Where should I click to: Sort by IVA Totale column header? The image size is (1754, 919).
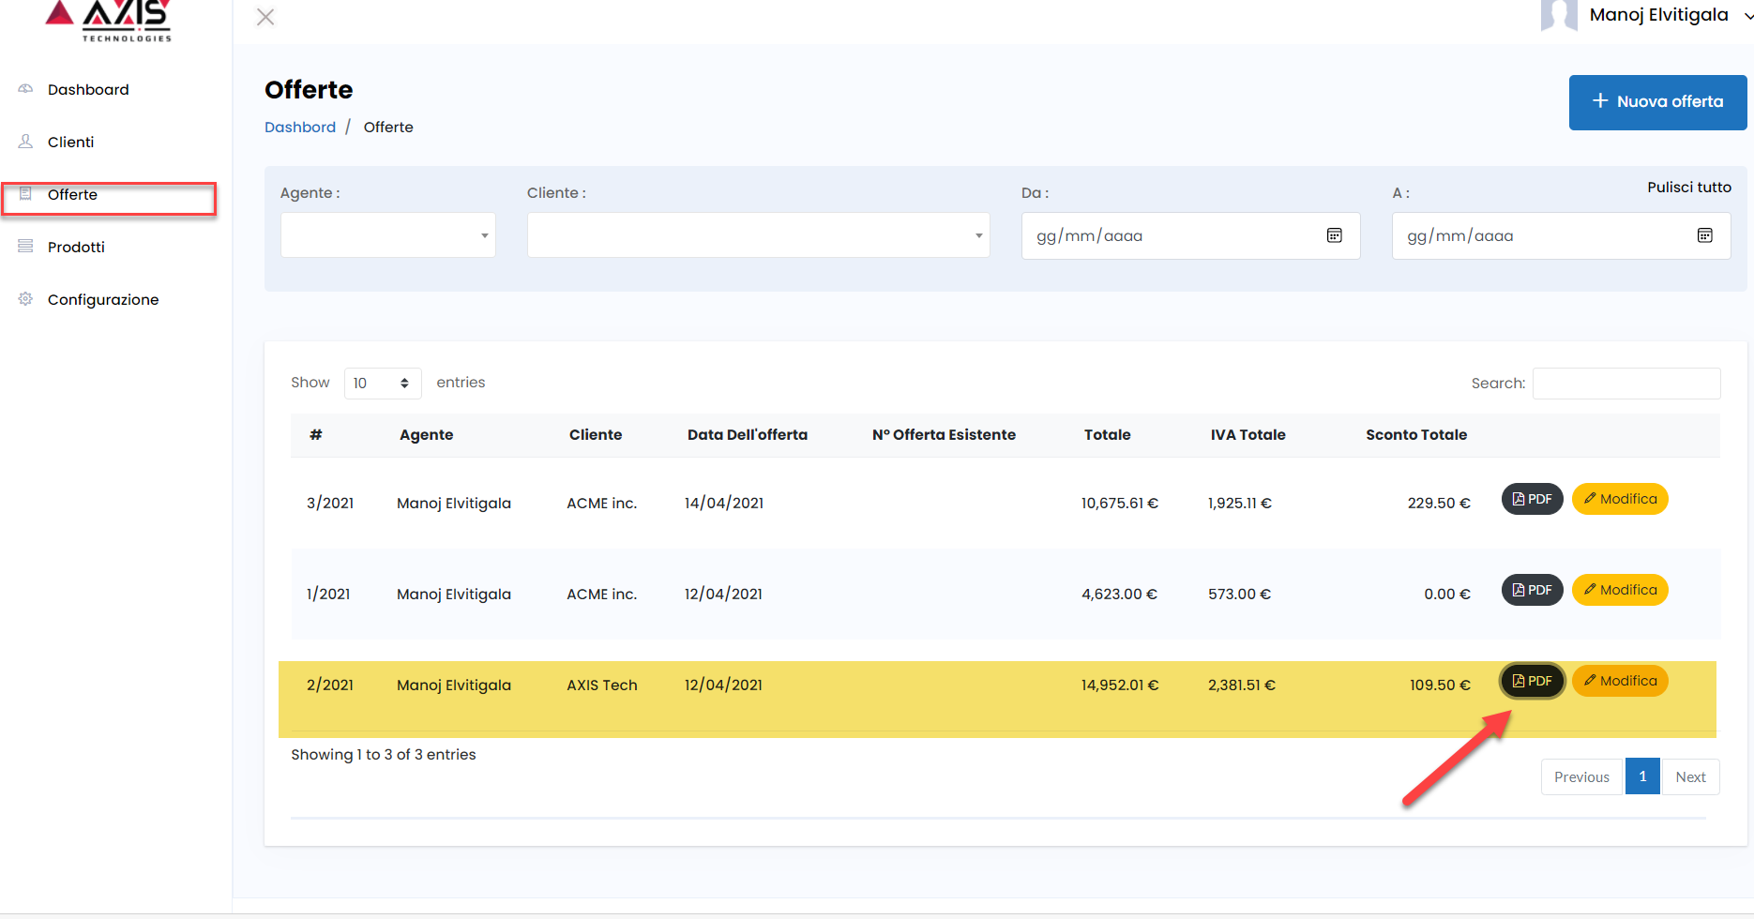[1247, 434]
